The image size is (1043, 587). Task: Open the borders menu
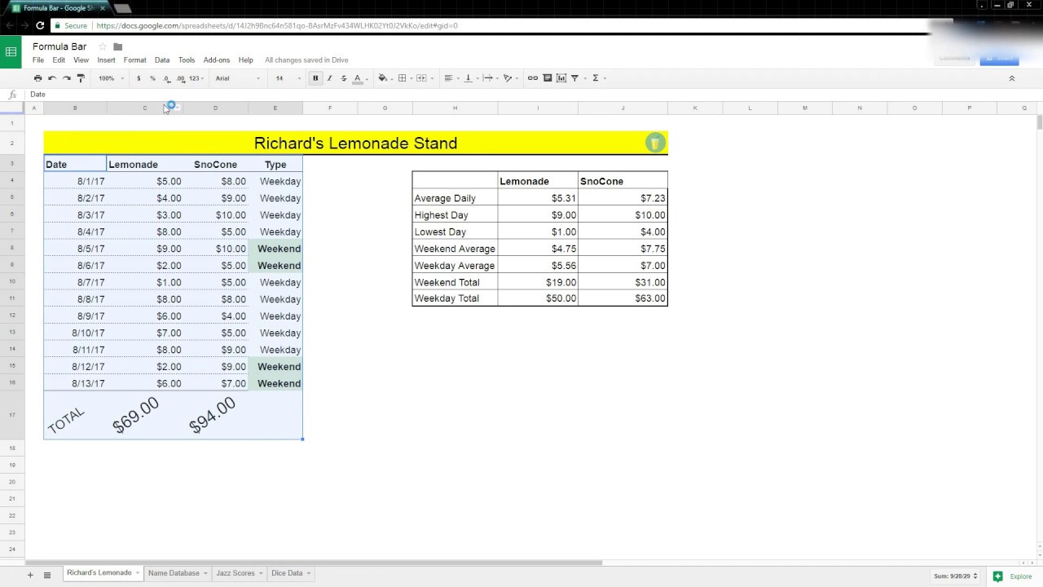coord(402,78)
